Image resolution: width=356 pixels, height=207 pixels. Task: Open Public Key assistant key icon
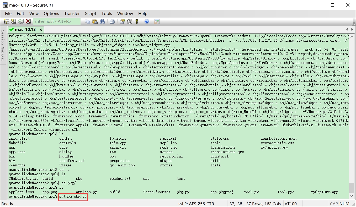[137, 21]
